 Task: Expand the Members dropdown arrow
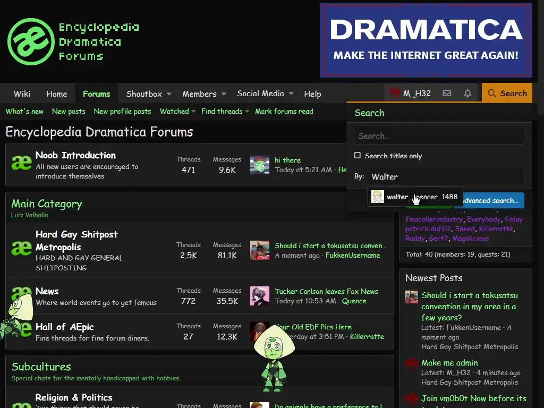[x=224, y=93]
